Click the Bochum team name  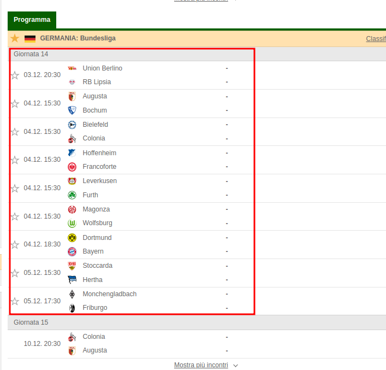(95, 110)
